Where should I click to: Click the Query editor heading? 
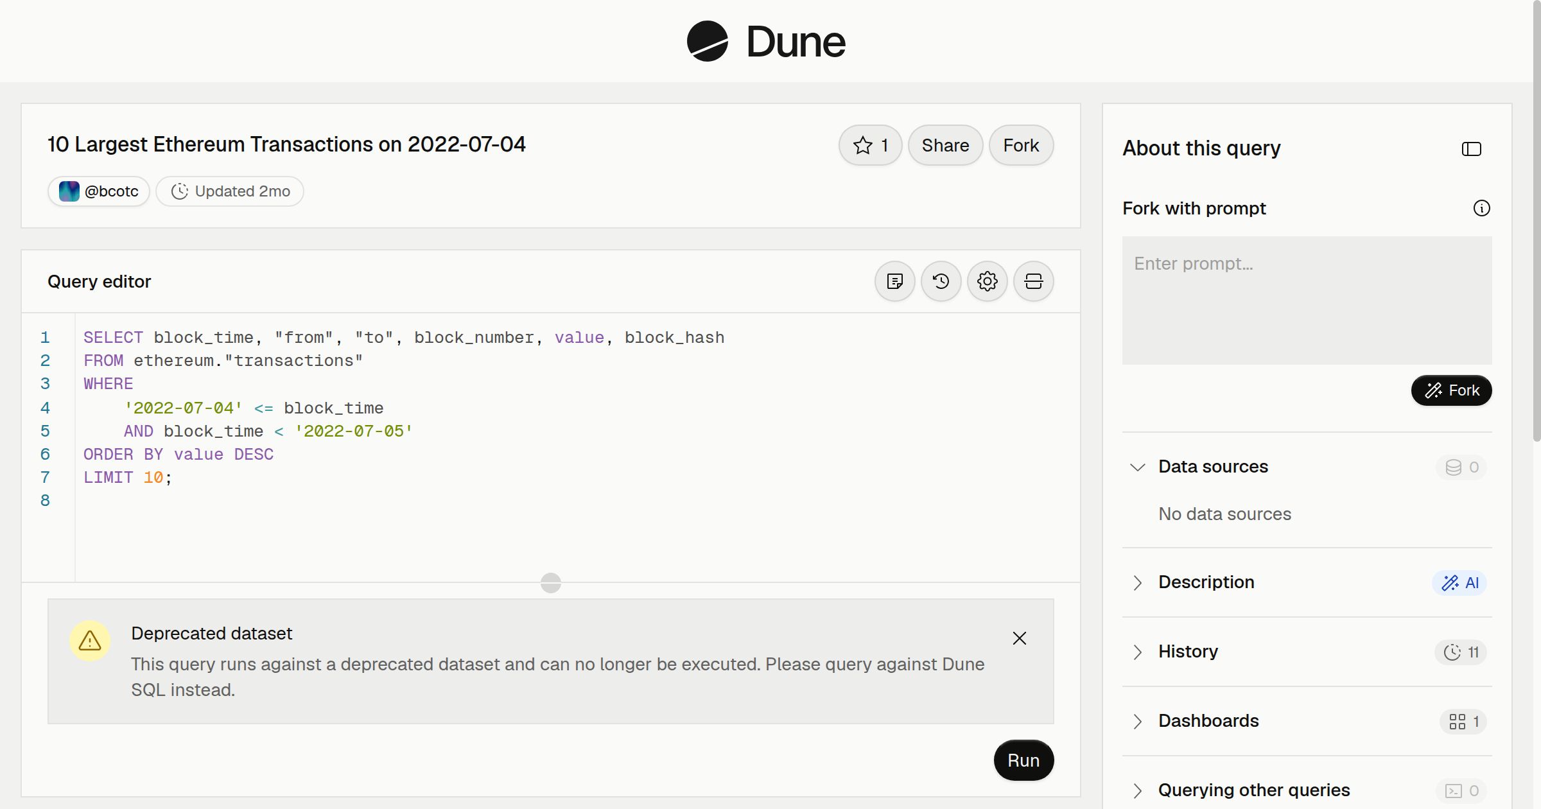point(100,281)
